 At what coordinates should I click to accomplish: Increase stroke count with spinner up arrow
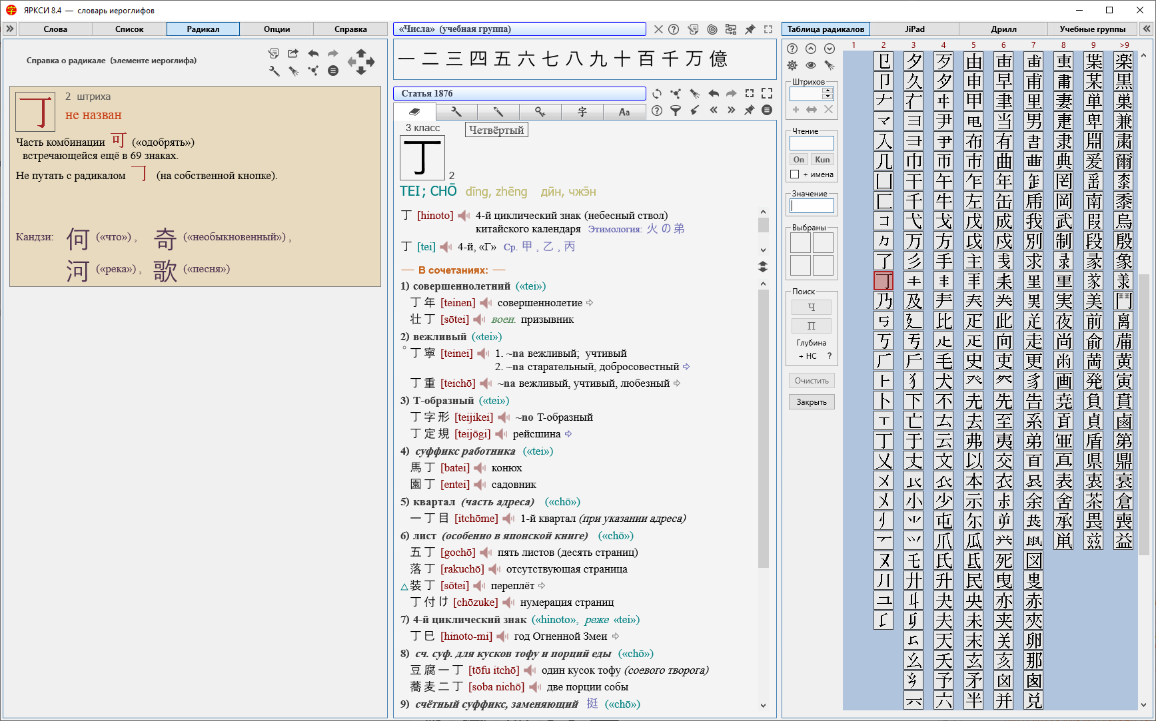[x=828, y=91]
